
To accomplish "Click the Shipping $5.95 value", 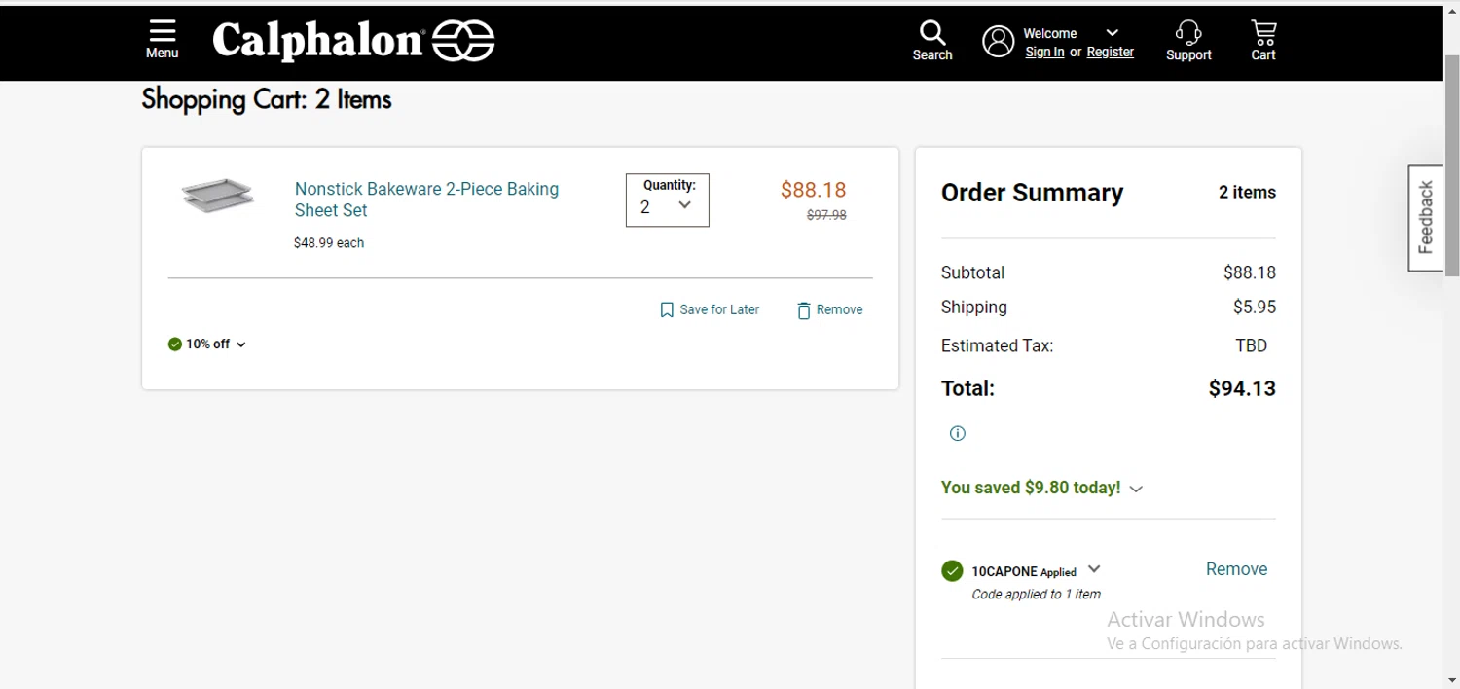I will [x=1255, y=308].
